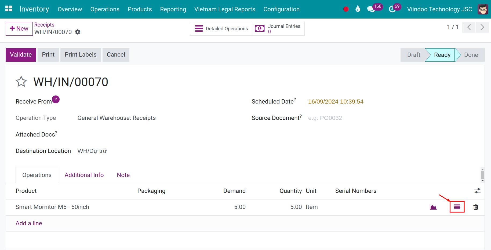Viewport: 491px width, 250px height.
Task: Click the Print button
Action: click(x=48, y=55)
